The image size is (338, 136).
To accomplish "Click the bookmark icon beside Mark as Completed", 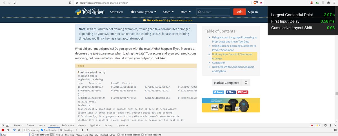I will (x=246, y=83).
